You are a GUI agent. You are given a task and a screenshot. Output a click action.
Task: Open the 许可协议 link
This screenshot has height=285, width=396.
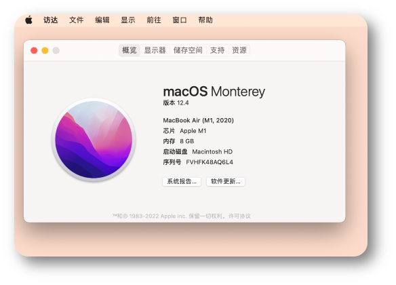[239, 216]
